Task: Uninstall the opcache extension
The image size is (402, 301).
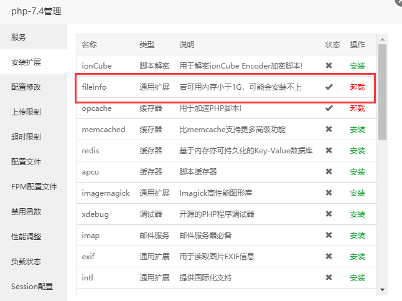Action: tap(357, 108)
